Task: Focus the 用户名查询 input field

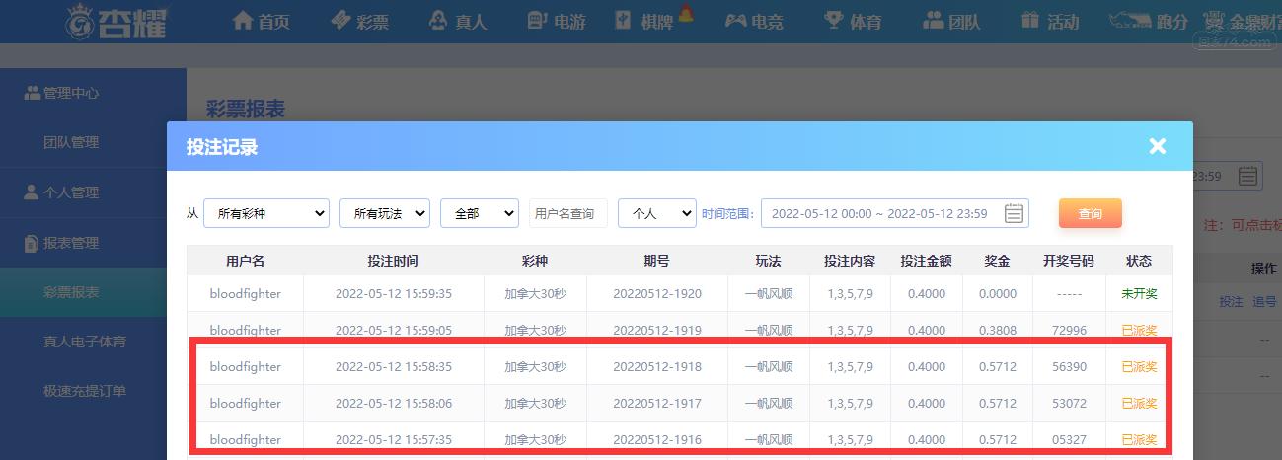Action: click(568, 213)
